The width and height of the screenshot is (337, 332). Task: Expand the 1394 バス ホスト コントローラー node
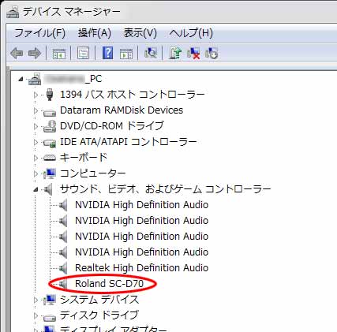coord(36,95)
